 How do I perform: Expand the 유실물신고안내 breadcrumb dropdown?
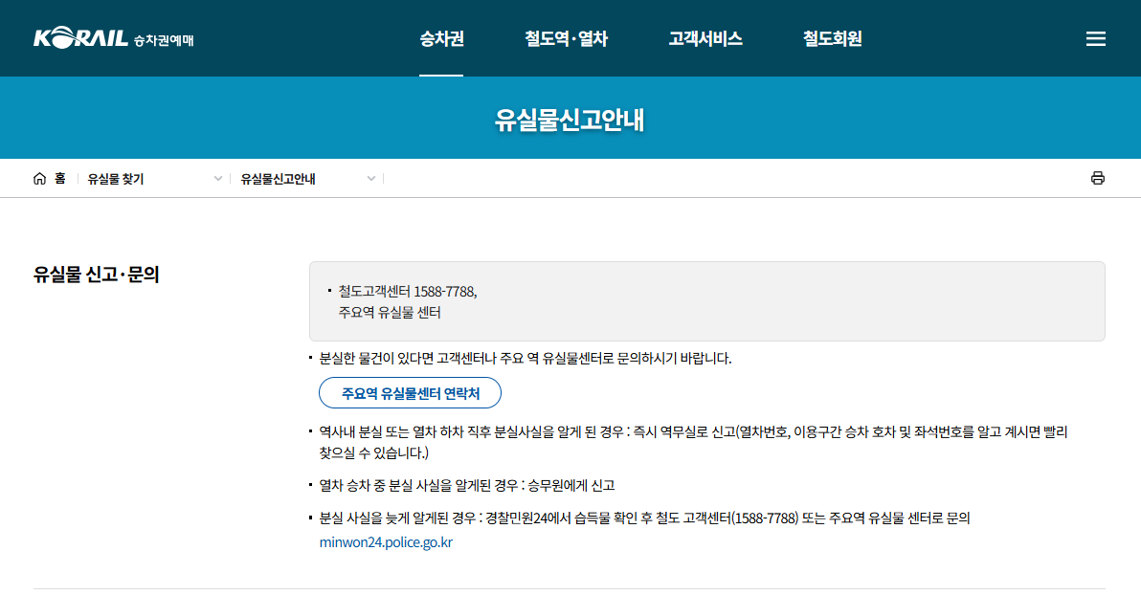tap(308, 179)
